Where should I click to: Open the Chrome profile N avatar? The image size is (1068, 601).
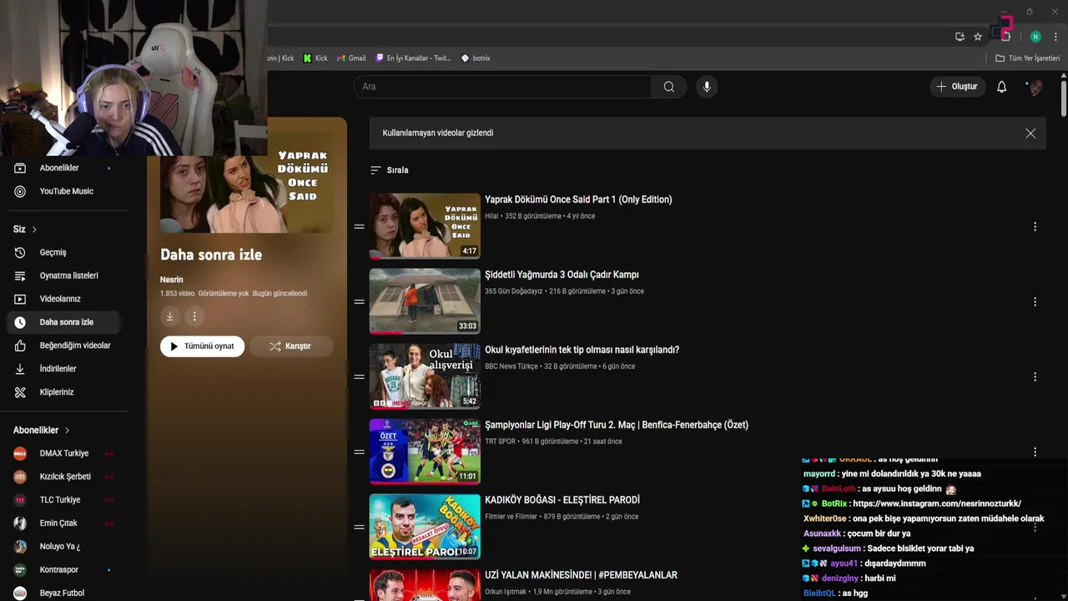[1035, 37]
